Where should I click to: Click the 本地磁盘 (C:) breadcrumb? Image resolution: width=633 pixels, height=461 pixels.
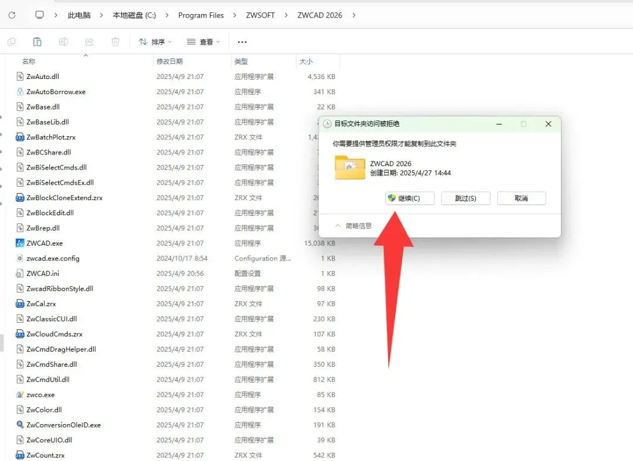point(134,15)
